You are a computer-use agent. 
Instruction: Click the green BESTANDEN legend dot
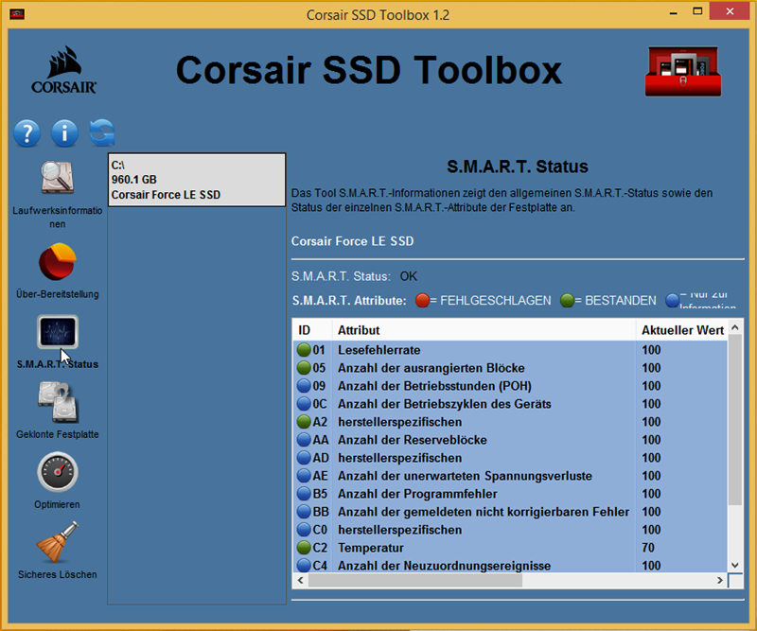(567, 300)
